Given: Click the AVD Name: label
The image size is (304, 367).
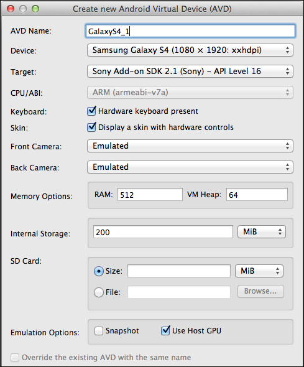Looking at the screenshot, I should pos(31,31).
